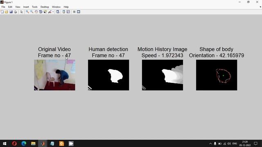Image resolution: width=262 pixels, height=147 pixels.
Task: Select the 'Speed - 1.972343' title text
Action: point(162,56)
